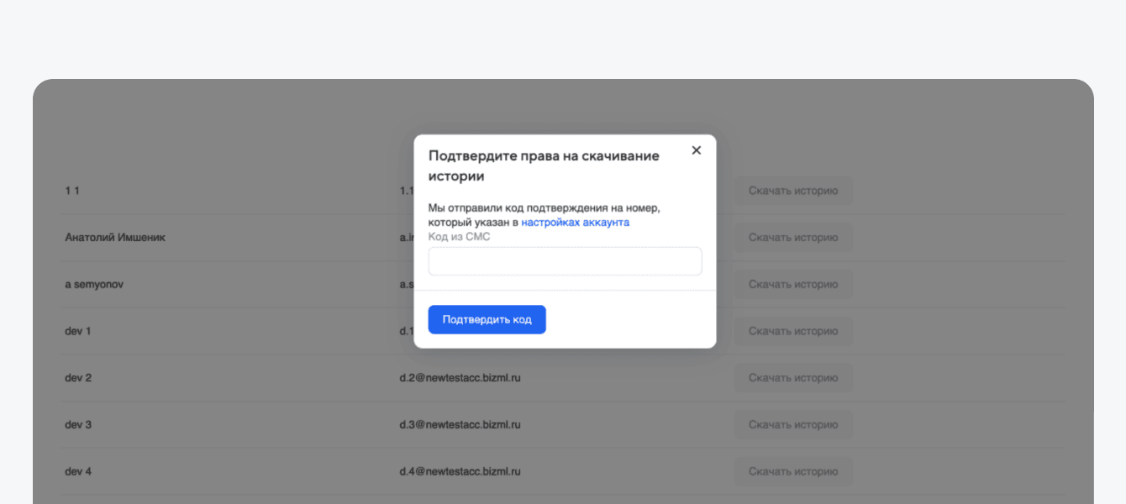This screenshot has width=1126, height=504.
Task: Download history for dev 3 user
Action: [792, 425]
